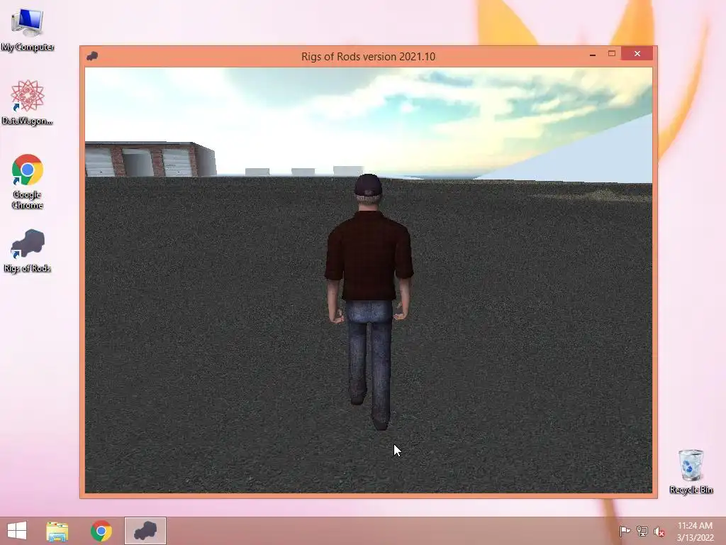Click the Action Center flag tray icon
Image resolution: width=726 pixels, height=545 pixels.
(x=625, y=532)
